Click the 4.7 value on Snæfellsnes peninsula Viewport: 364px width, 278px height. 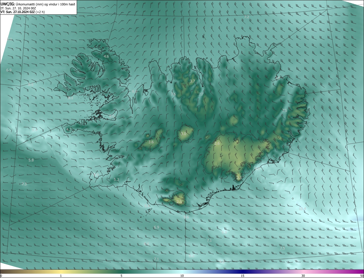point(69,129)
